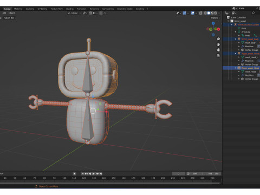The height and width of the screenshot is (195, 260).
Task: Switch to the Modeling workspace tab
Action: point(18,9)
